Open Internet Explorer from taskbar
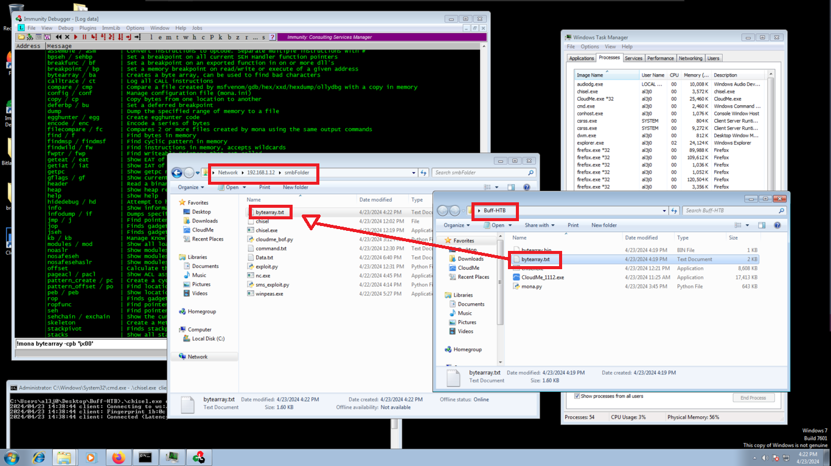 click(x=38, y=457)
